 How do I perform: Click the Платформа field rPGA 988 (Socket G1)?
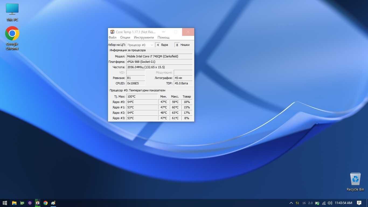pos(159,62)
